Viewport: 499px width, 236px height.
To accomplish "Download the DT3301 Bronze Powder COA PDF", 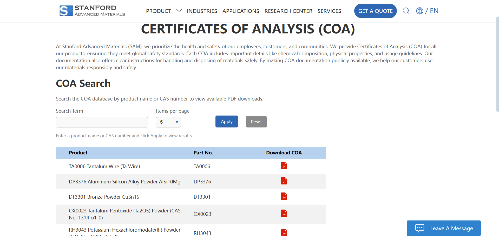I will pos(284,196).
